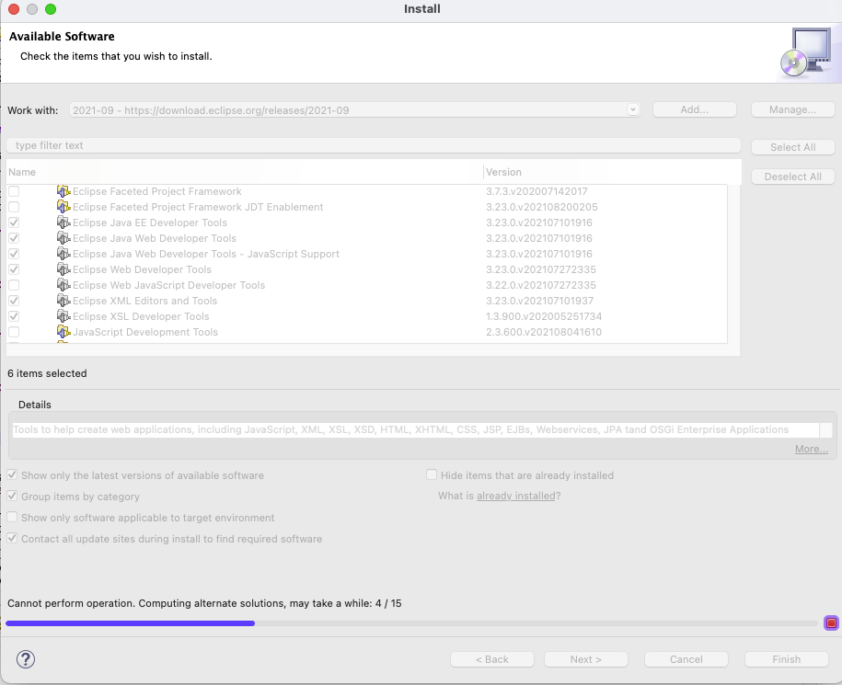This screenshot has height=685, width=842.
Task: Click the Eclipse XSL Developer Tools icon
Action: [x=63, y=316]
